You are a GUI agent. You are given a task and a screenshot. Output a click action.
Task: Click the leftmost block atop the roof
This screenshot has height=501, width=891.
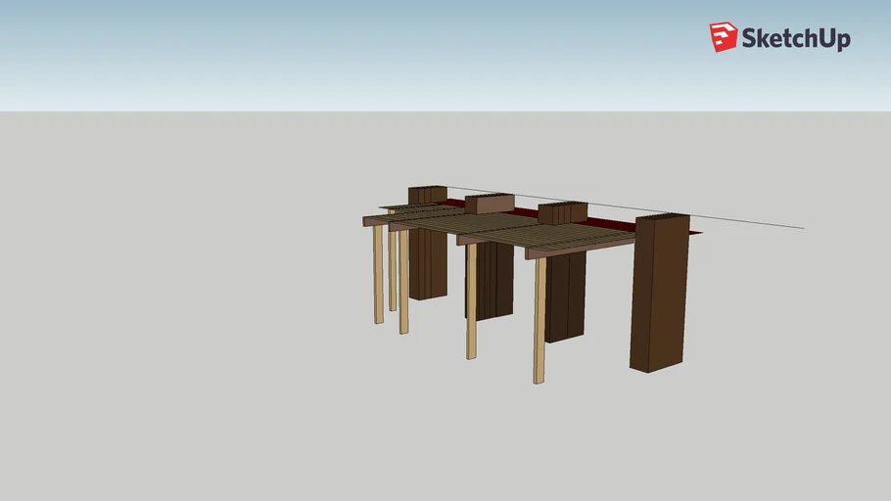pos(427,195)
